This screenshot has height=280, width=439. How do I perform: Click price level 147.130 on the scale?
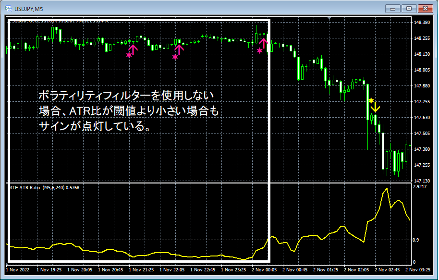click(x=422, y=181)
